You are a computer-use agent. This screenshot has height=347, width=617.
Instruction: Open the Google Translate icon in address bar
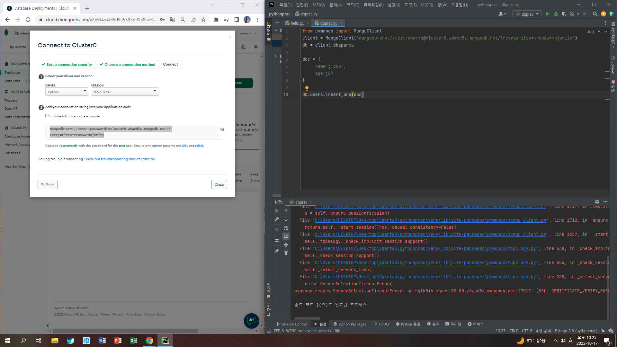[x=173, y=20]
